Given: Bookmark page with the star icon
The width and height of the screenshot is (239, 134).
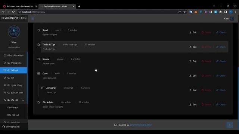Looking at the screenshot, I should click(184, 12).
